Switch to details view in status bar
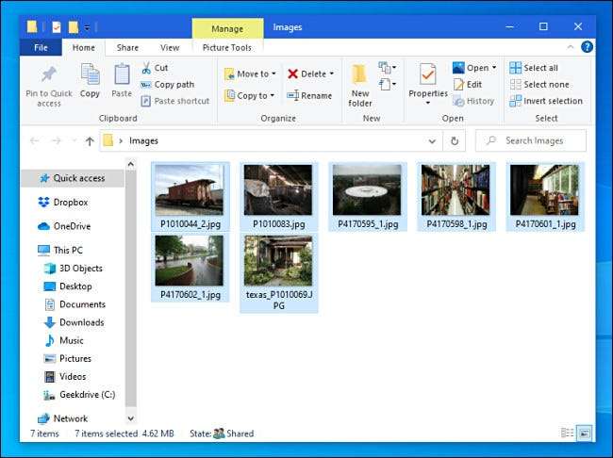 tap(567, 433)
